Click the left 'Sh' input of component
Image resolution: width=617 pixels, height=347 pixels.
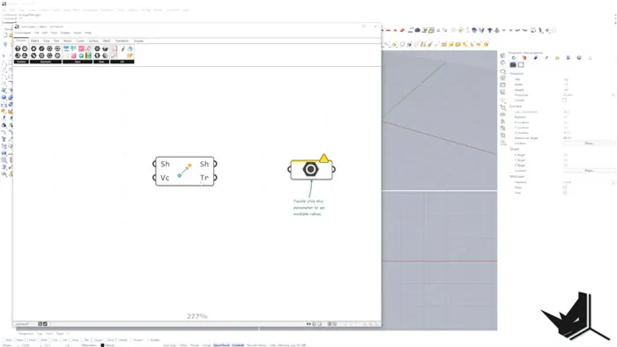pos(165,164)
